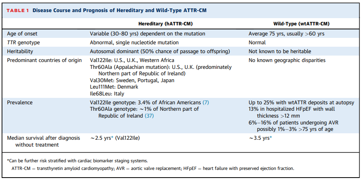This screenshot has width=362, height=180.
Task: Select the Heritability row label
Action: point(21,52)
